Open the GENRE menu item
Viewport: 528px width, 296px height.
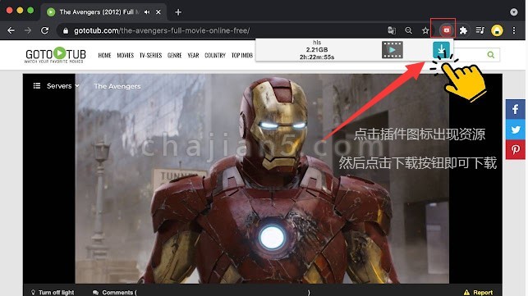(x=174, y=55)
